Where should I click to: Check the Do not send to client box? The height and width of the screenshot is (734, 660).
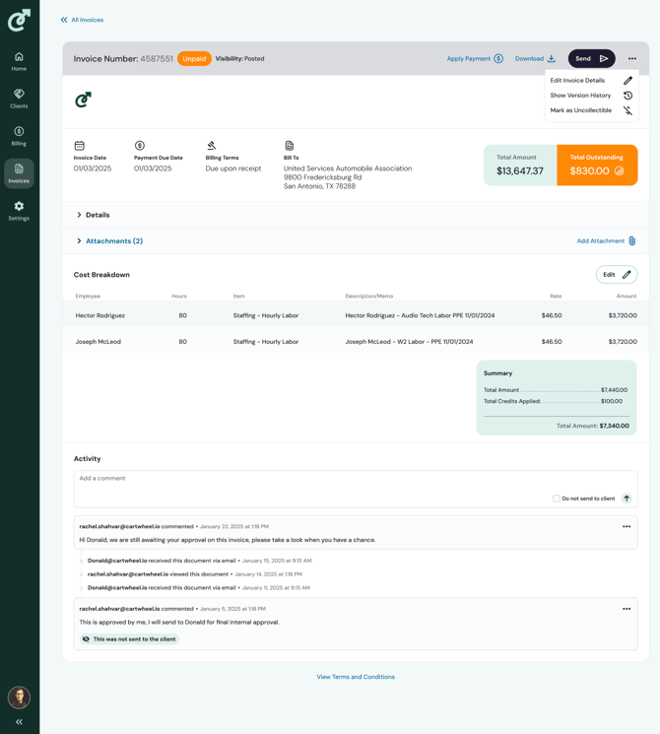[x=557, y=499]
